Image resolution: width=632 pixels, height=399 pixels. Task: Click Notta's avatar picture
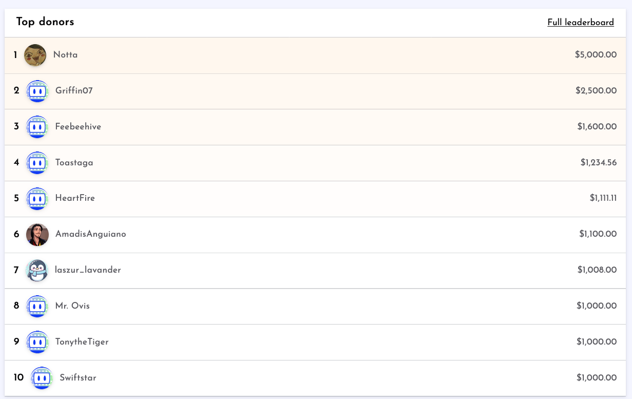(35, 55)
